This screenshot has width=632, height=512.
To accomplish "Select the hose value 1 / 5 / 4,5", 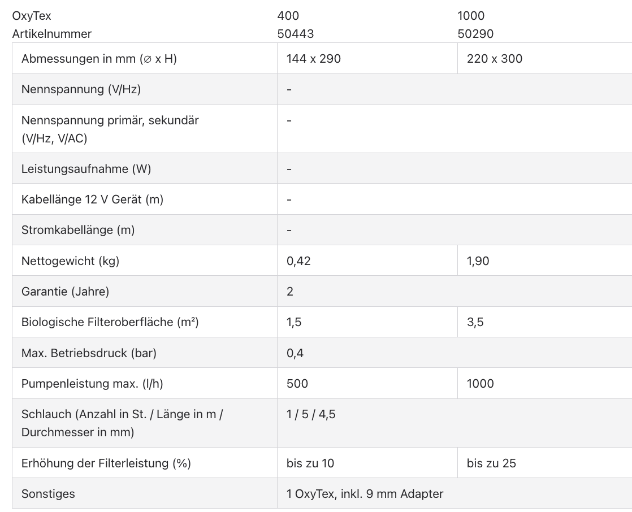I will coord(311,414).
